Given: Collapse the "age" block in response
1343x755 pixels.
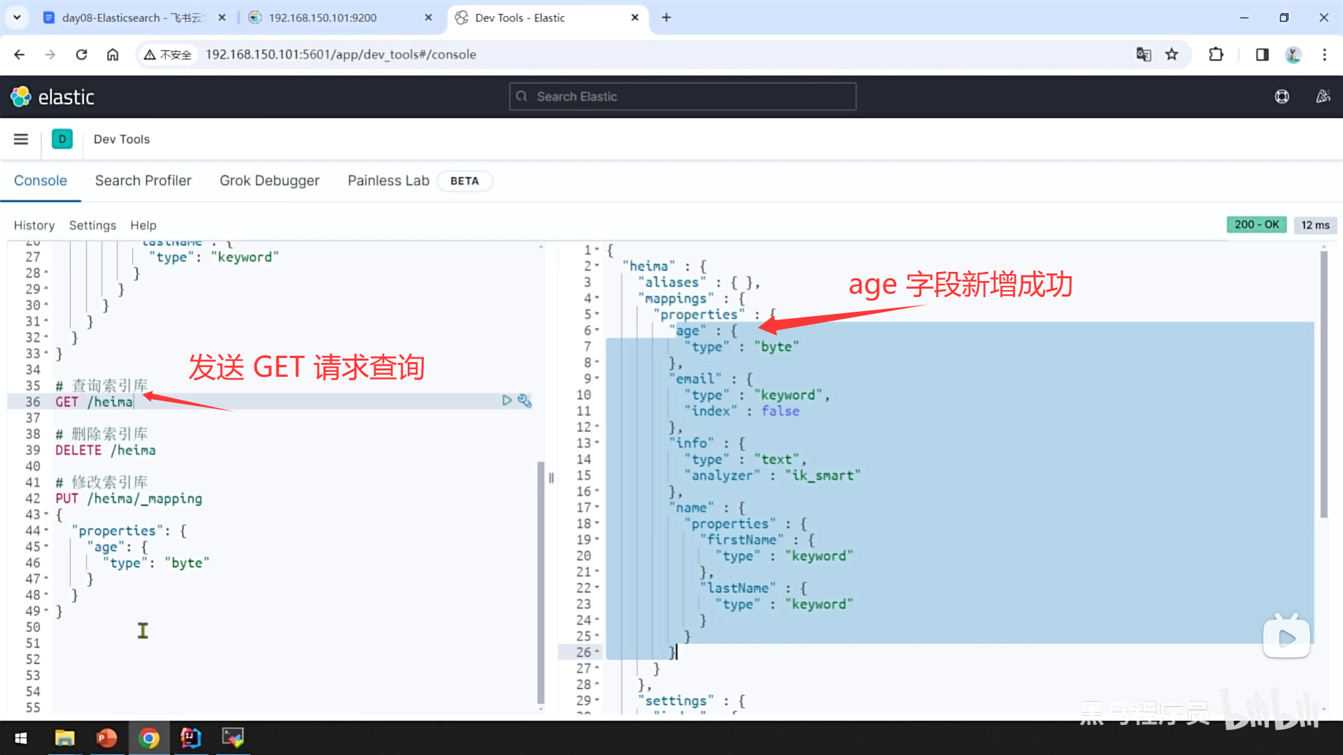Looking at the screenshot, I should pyautogui.click(x=597, y=331).
